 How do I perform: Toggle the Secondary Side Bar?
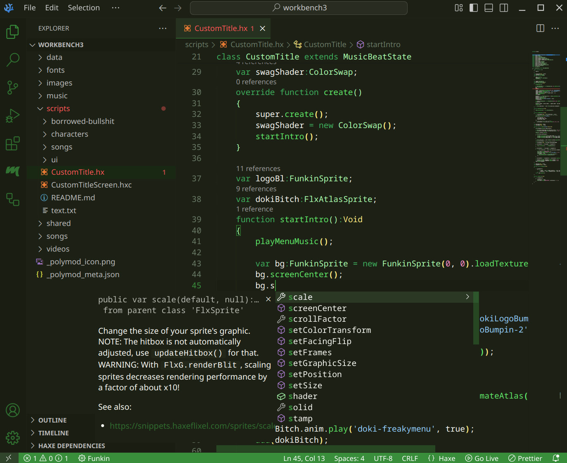pos(503,7)
